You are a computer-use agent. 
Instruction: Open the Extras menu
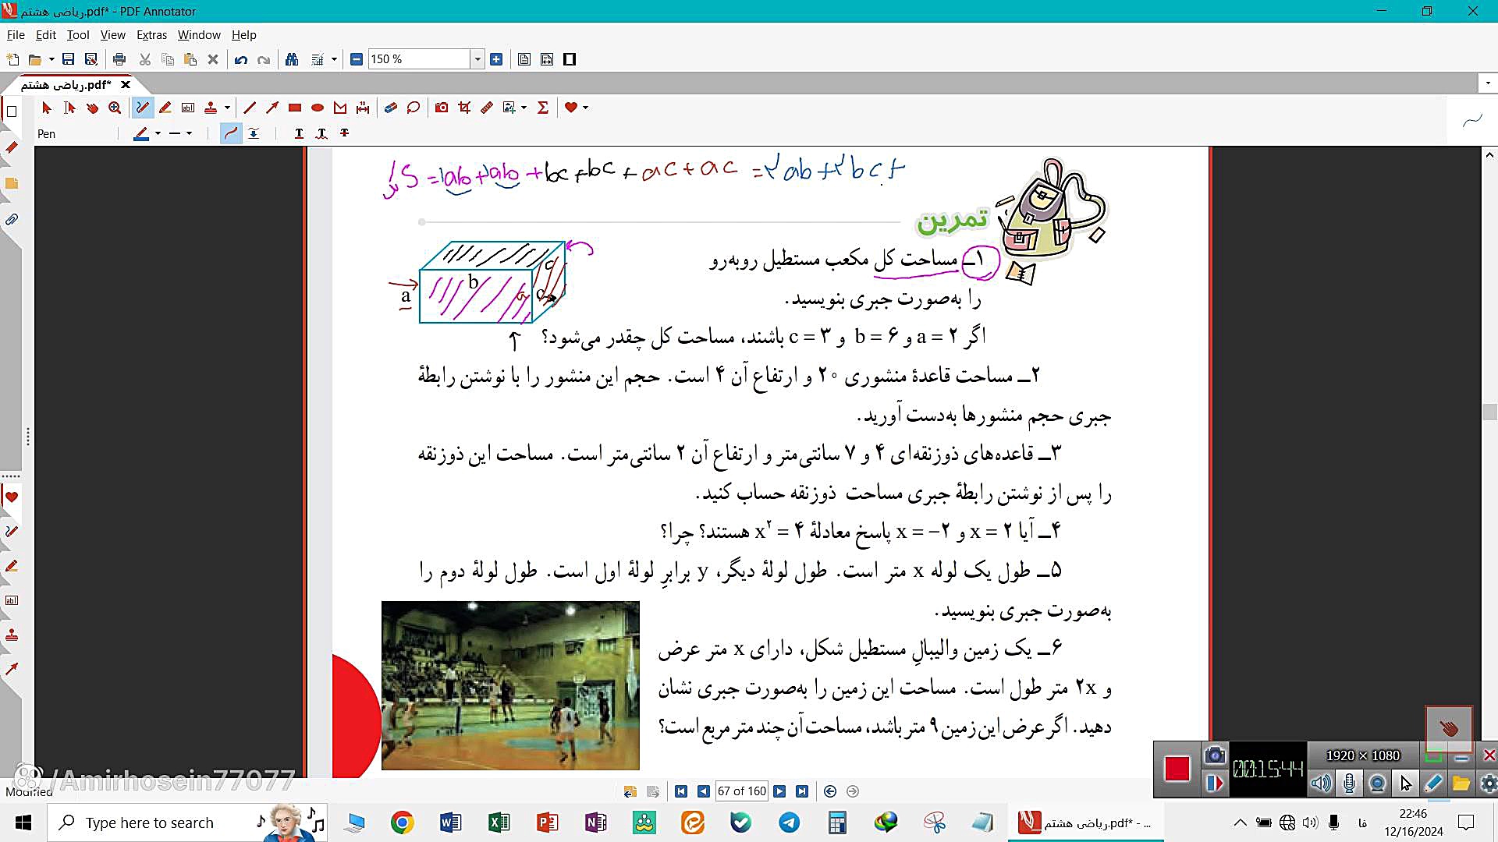click(x=151, y=35)
